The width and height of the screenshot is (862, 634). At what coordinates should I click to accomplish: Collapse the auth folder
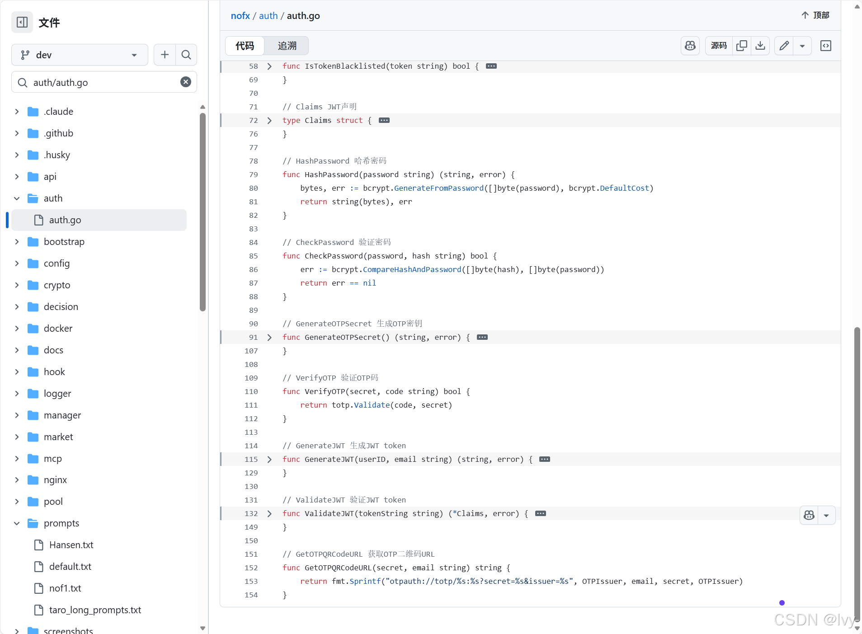pos(17,198)
